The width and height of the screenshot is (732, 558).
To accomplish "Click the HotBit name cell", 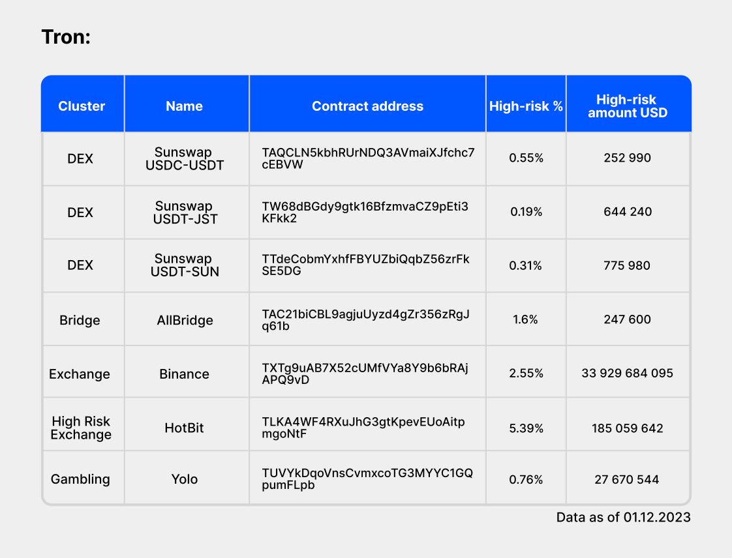I will (185, 428).
